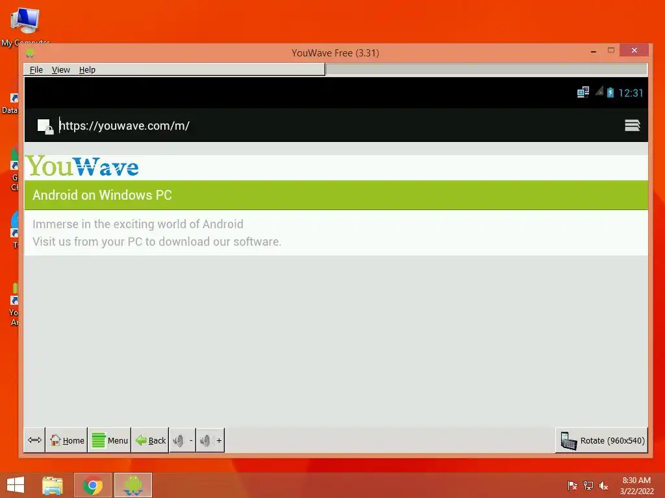The width and height of the screenshot is (665, 498).
Task: Click the Android on Windows PC banner
Action: pos(336,195)
